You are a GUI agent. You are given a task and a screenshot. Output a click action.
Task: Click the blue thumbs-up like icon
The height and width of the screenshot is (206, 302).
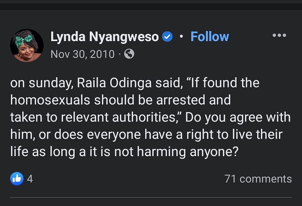click(17, 178)
